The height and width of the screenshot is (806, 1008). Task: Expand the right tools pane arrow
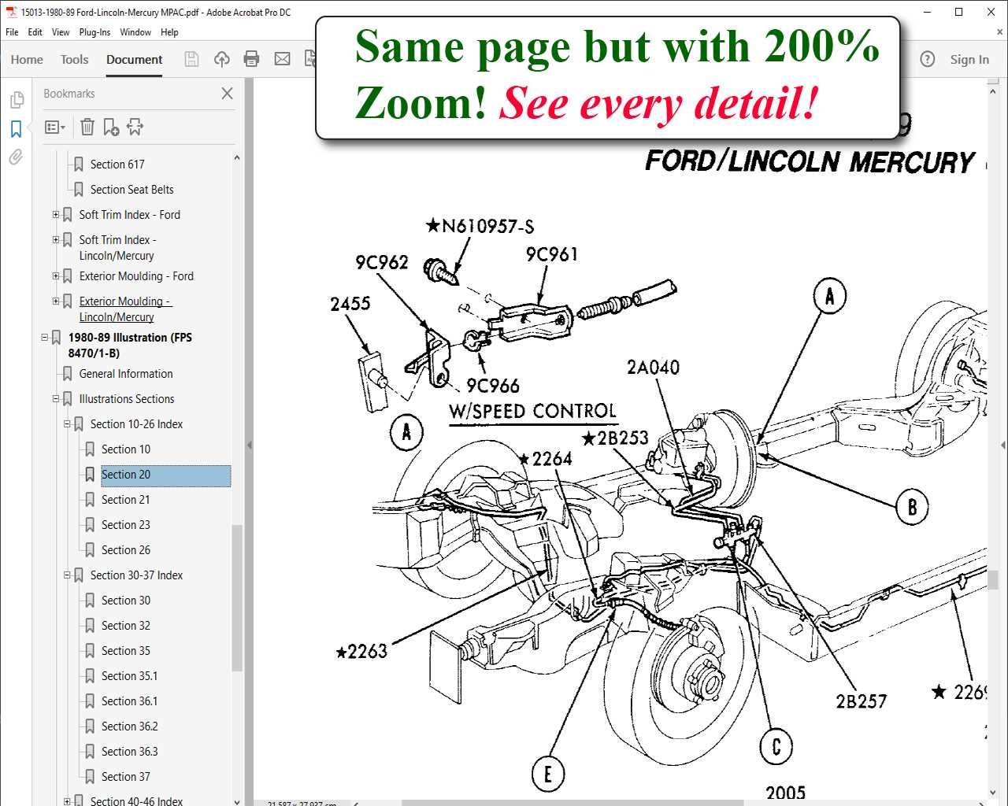(1003, 445)
